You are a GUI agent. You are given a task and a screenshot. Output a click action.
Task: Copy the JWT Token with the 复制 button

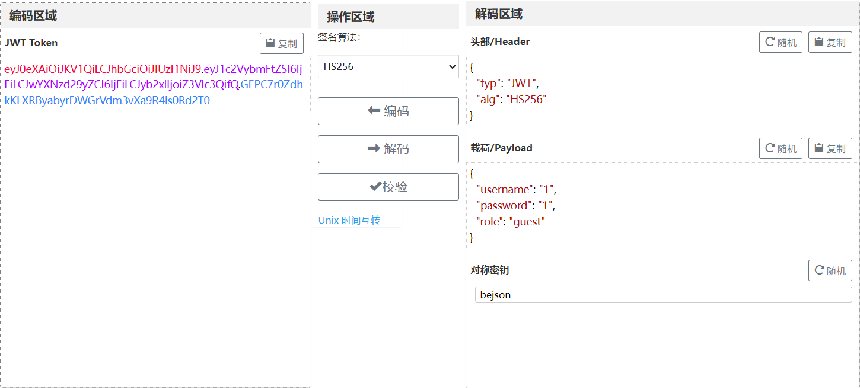coord(281,43)
